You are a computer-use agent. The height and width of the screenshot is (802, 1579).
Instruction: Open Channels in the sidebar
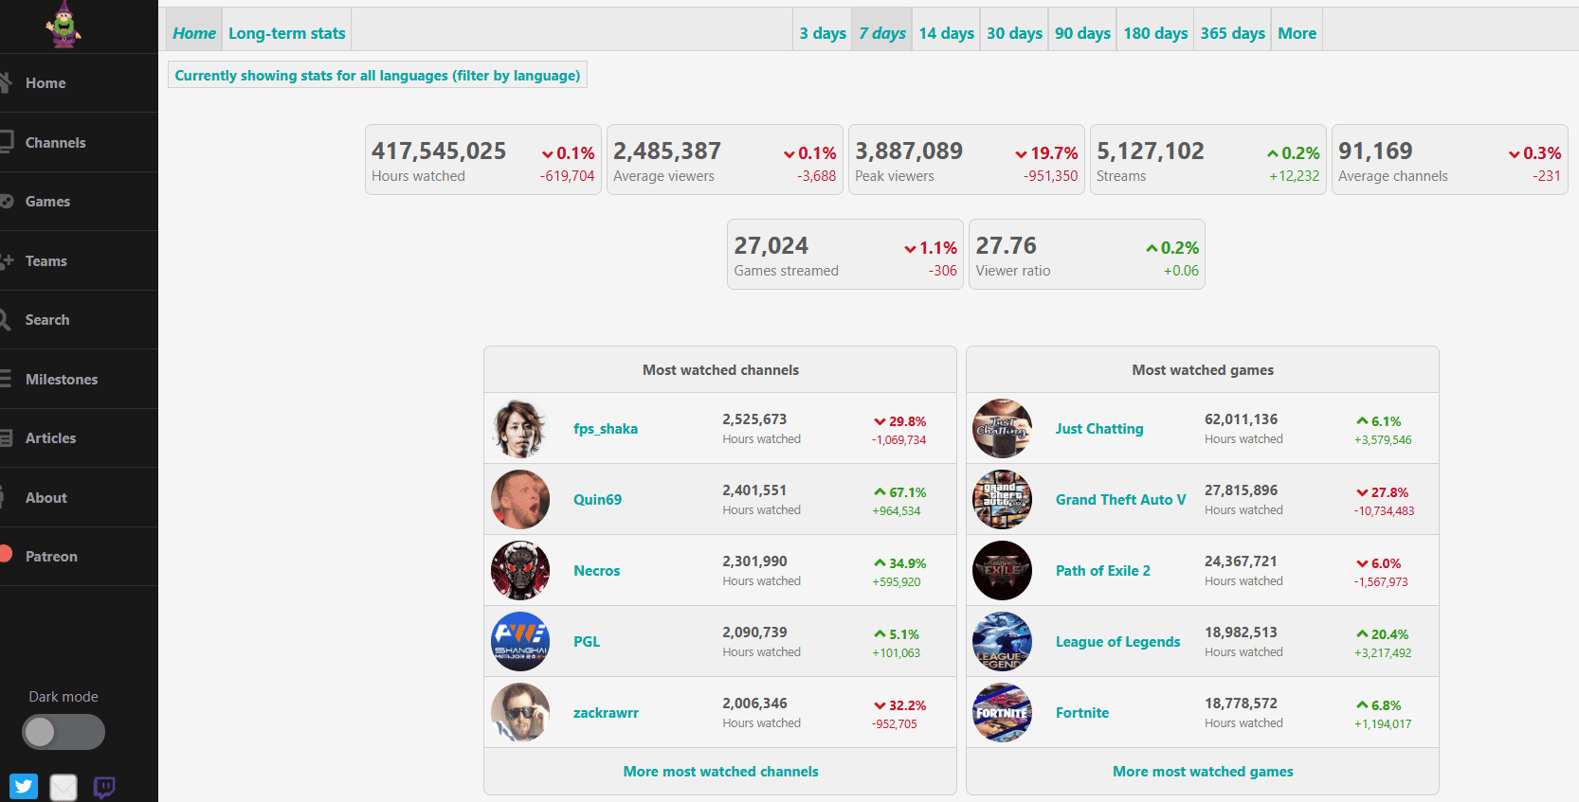[x=79, y=142]
